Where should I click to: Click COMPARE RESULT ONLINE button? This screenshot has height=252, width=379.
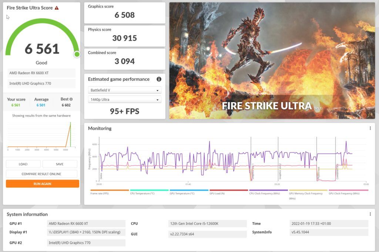pos(41,174)
